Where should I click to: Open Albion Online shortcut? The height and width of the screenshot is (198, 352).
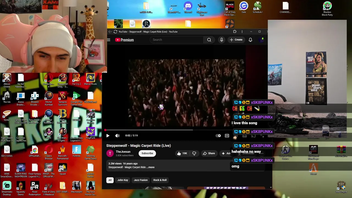(7, 81)
